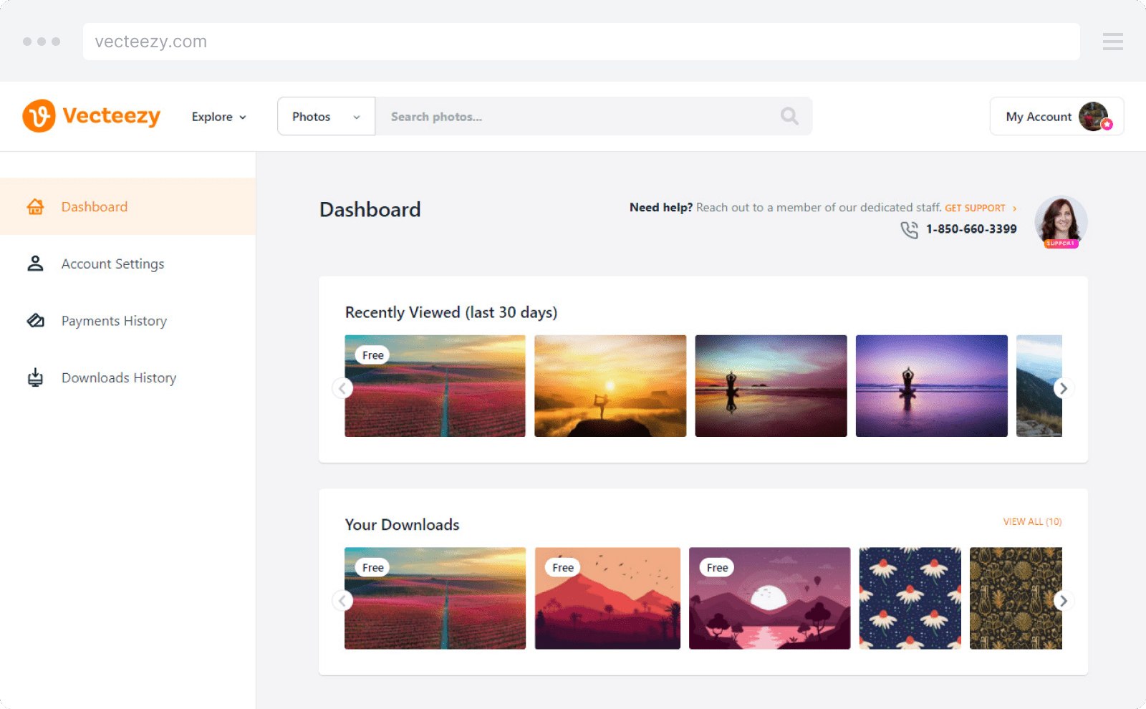The height and width of the screenshot is (709, 1146).
Task: Click the left arrow on Your Downloads carousel
Action: (x=342, y=601)
